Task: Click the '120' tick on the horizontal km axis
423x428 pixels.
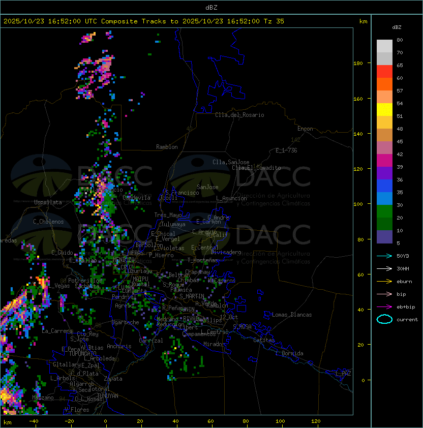Action: click(x=316, y=421)
